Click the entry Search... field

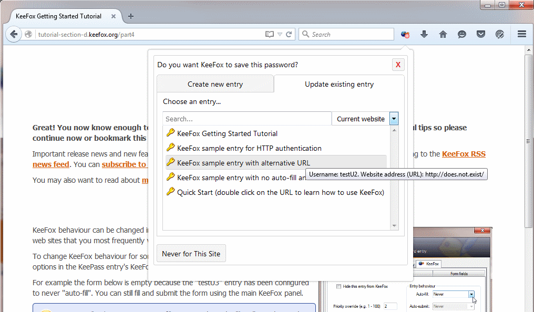pos(247,119)
